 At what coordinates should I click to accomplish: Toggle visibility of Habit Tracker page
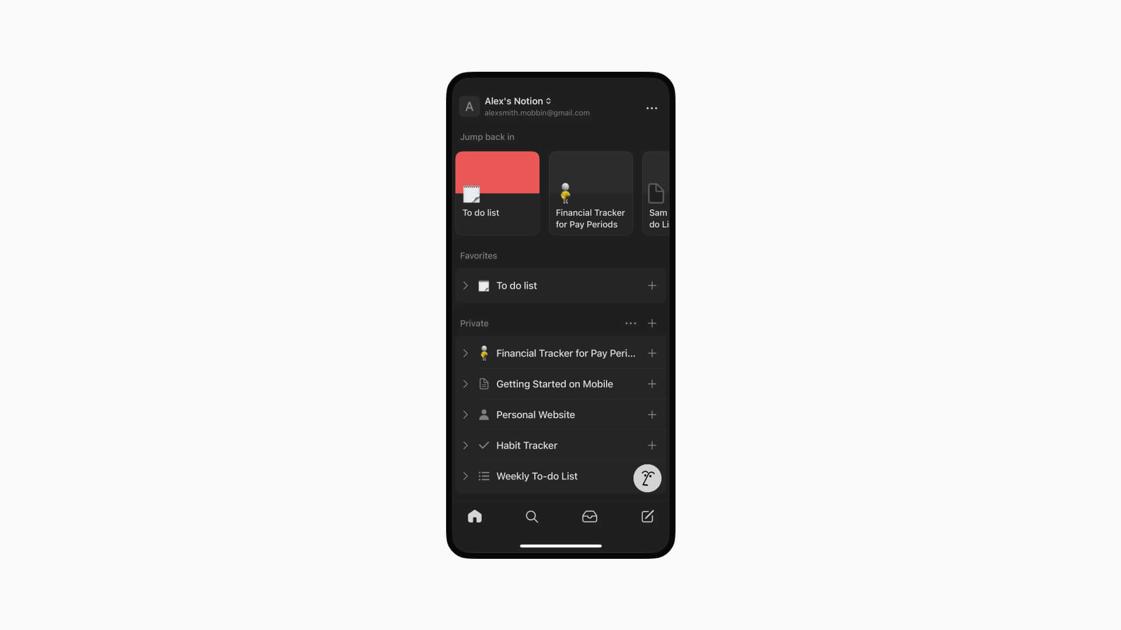coord(466,446)
